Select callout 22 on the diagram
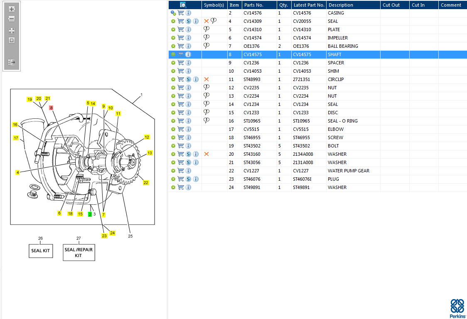Image resolution: width=467 pixels, height=319 pixels. (146, 182)
